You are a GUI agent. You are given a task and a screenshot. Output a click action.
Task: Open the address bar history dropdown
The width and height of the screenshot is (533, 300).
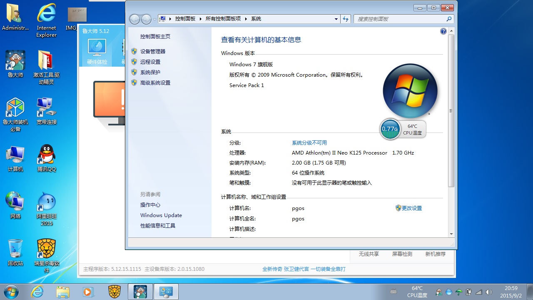tap(336, 19)
